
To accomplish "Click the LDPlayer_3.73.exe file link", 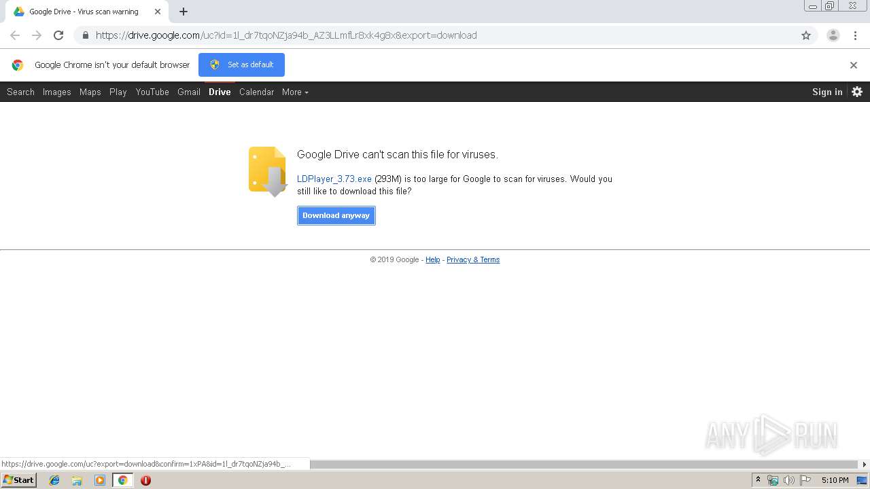I will (334, 179).
